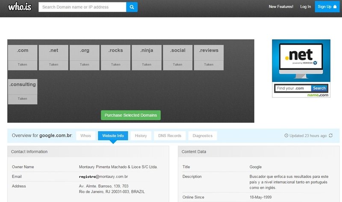Focus the Search Domain name or IP field
The width and height of the screenshot is (342, 202).
coord(82,7)
